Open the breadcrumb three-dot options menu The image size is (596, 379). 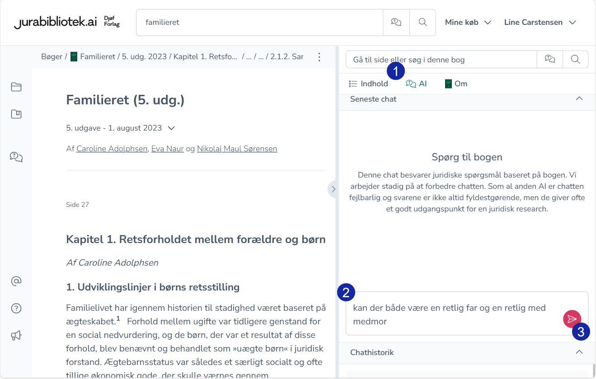319,57
